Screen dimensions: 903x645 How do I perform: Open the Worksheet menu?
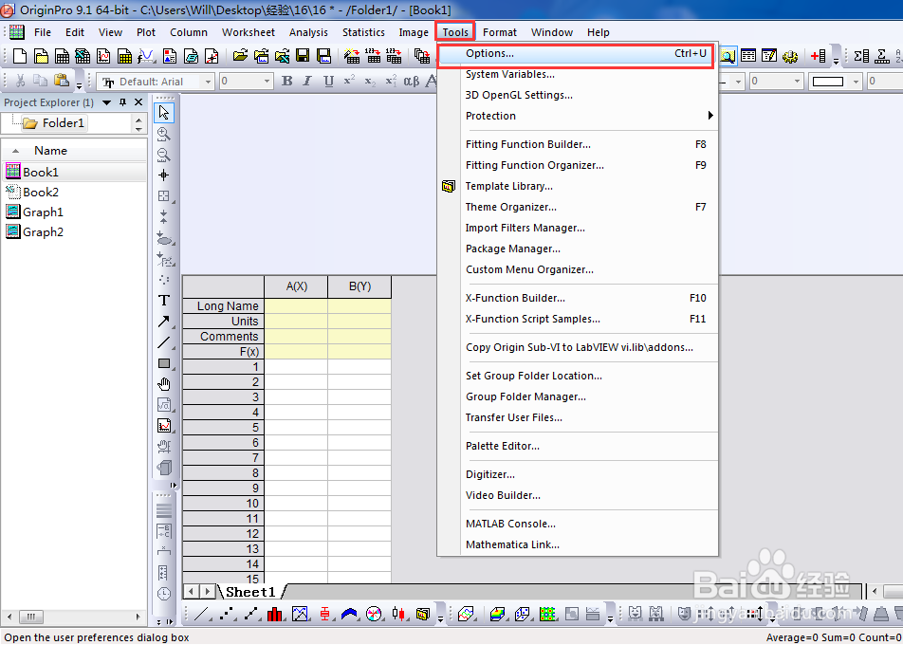tap(249, 32)
